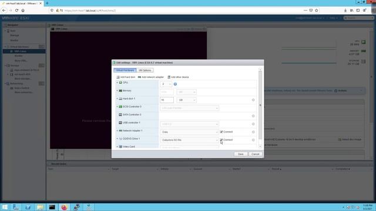Go to the Firefox home page
Viewport: 376px width, 211px height.
pyautogui.click(x=23, y=11)
